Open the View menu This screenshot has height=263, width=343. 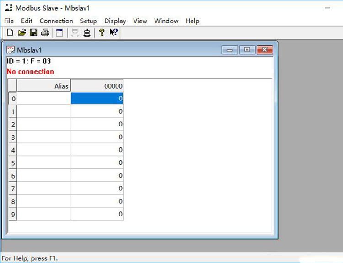(140, 21)
